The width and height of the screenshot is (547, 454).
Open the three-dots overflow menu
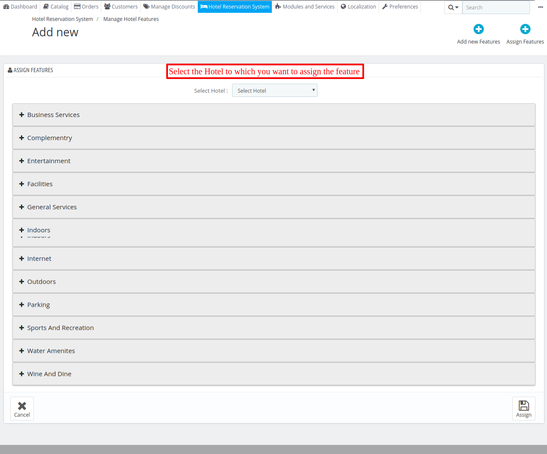pos(541,7)
